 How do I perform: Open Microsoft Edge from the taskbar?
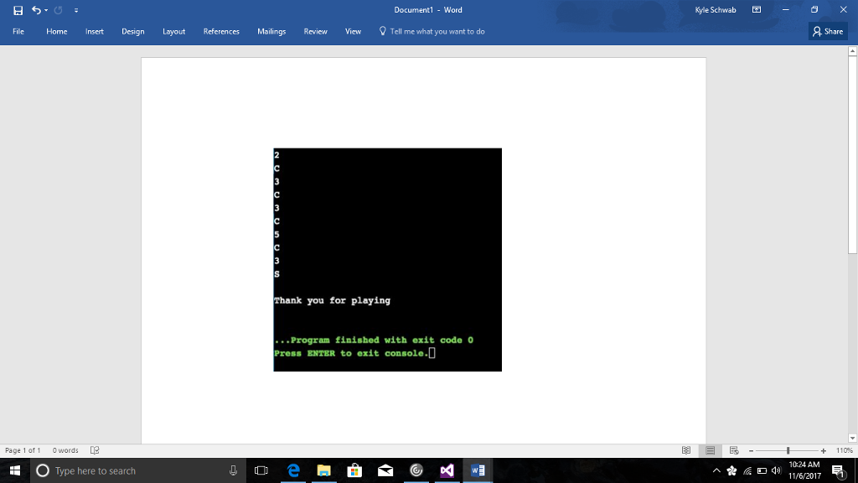292,470
